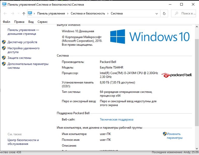The height and width of the screenshot is (155, 199).
Task: Go up one level with Up arrow
Action: 24,13
